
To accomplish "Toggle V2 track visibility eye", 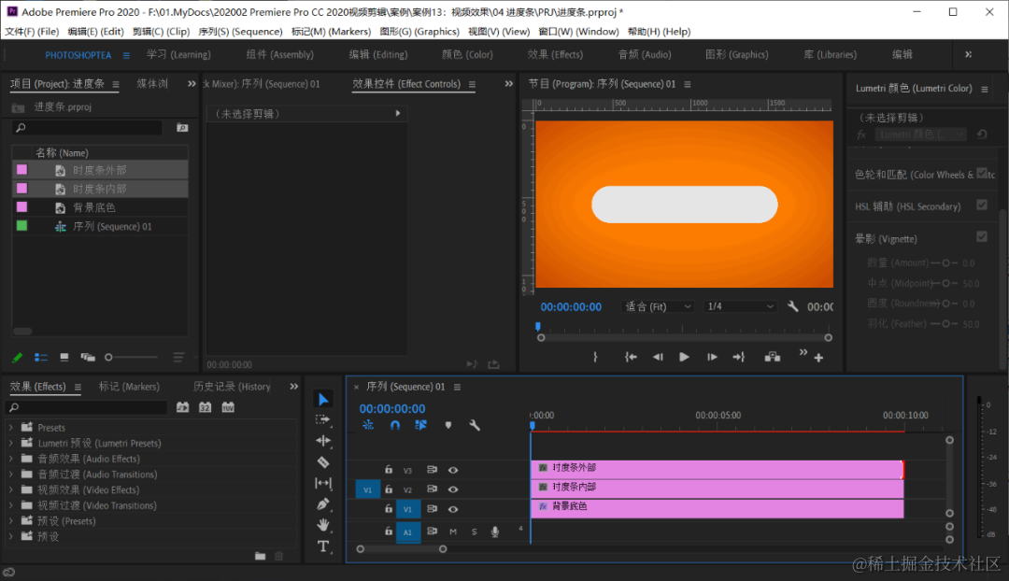I will [x=453, y=489].
